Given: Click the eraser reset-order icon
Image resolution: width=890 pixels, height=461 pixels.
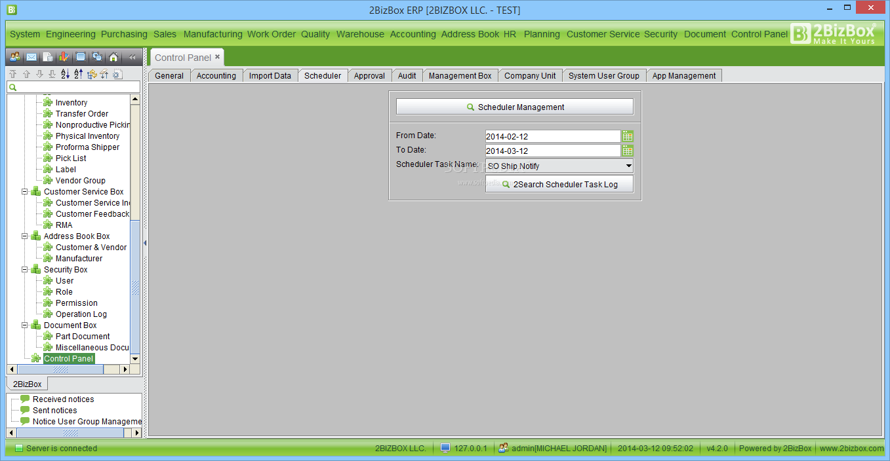Looking at the screenshot, I should click(104, 74).
